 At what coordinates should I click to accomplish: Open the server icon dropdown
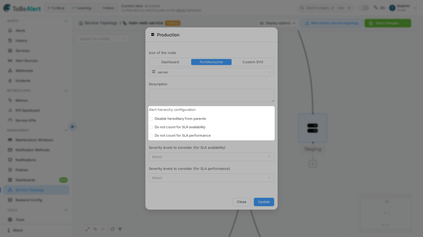point(212,72)
